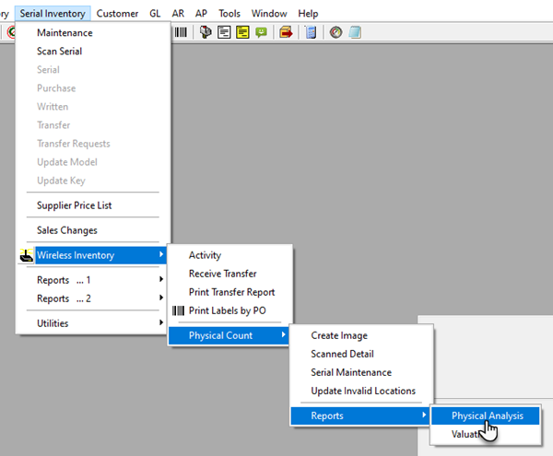
Task: Choose Scan Serial menu entry
Action: (93, 52)
